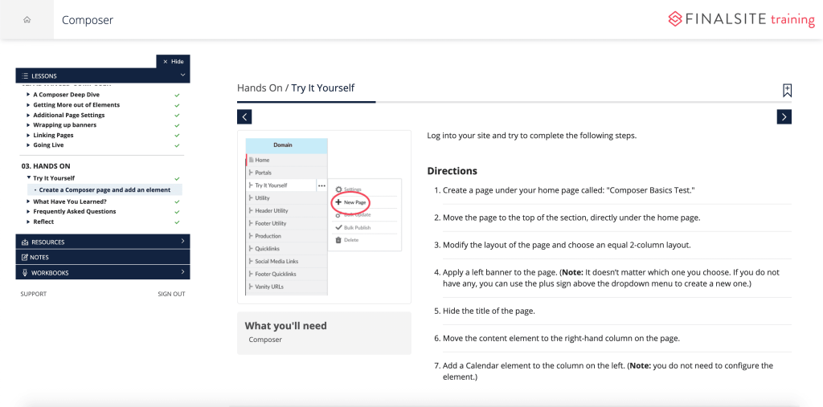Go to next page with right arrow
Image resolution: width=823 pixels, height=407 pixels.
(x=784, y=117)
